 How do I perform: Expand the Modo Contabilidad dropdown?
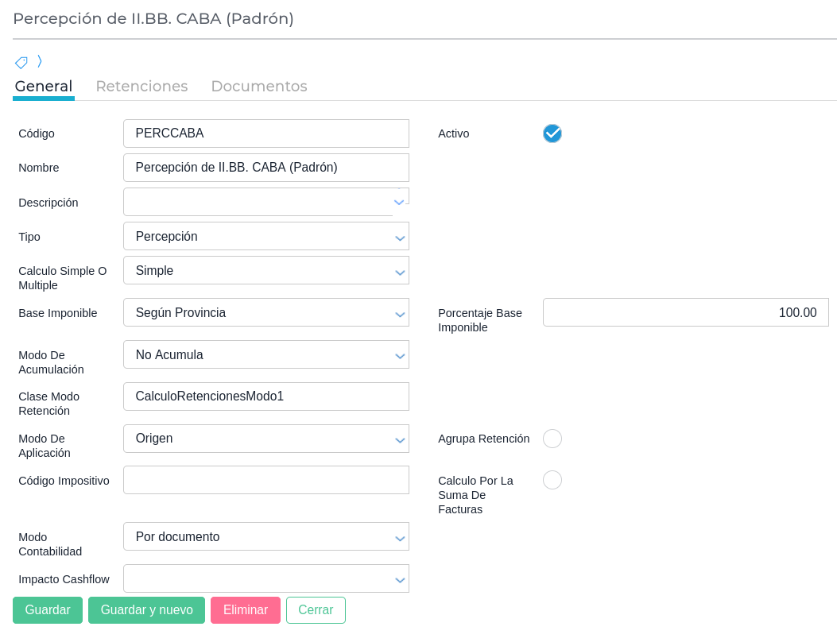click(x=266, y=537)
